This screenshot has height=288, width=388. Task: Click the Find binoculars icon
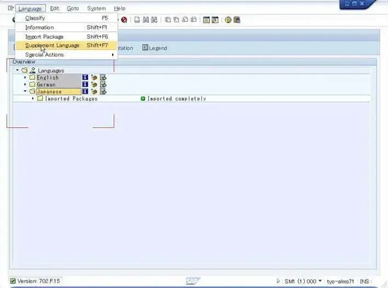coord(146,20)
